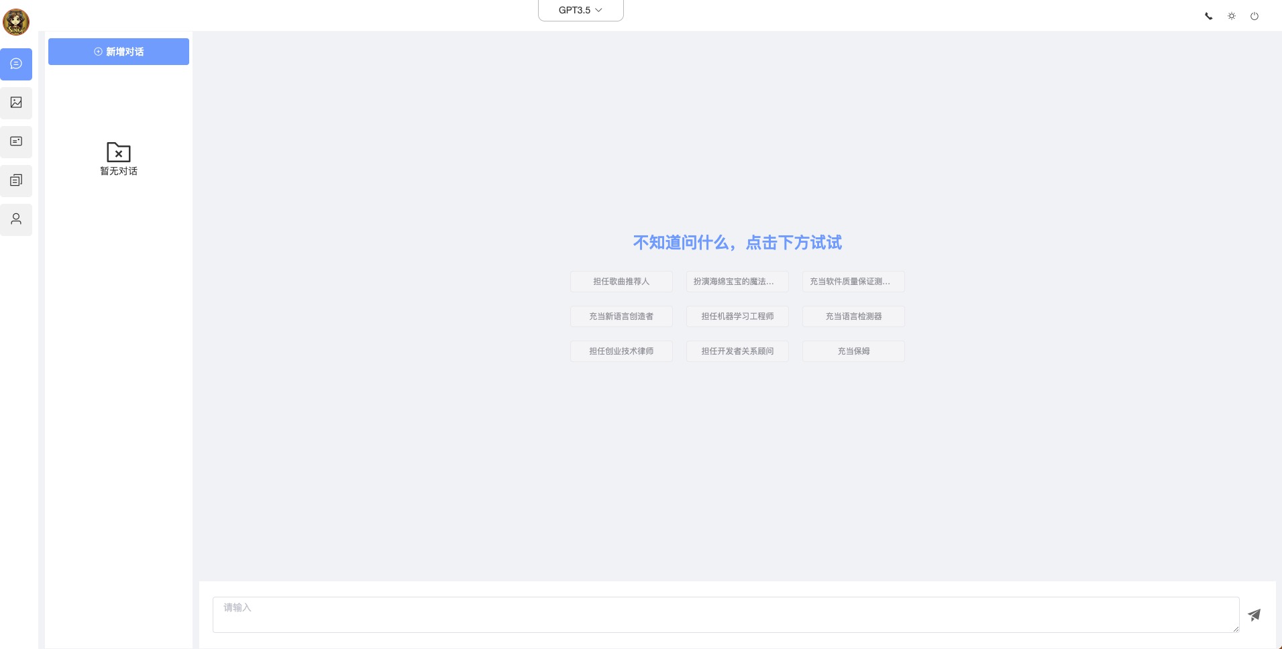Click the phone contact icon top right

click(1209, 16)
